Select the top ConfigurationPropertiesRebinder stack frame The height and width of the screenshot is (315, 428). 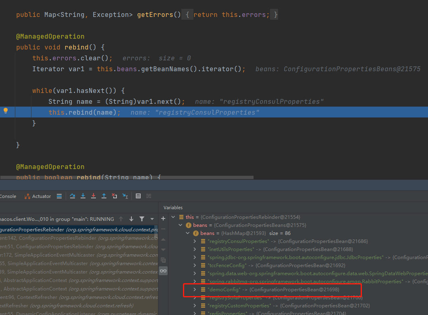[79, 230]
